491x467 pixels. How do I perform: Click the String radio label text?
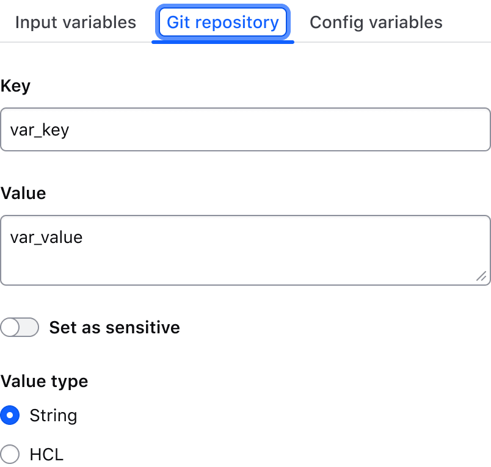coord(53,415)
